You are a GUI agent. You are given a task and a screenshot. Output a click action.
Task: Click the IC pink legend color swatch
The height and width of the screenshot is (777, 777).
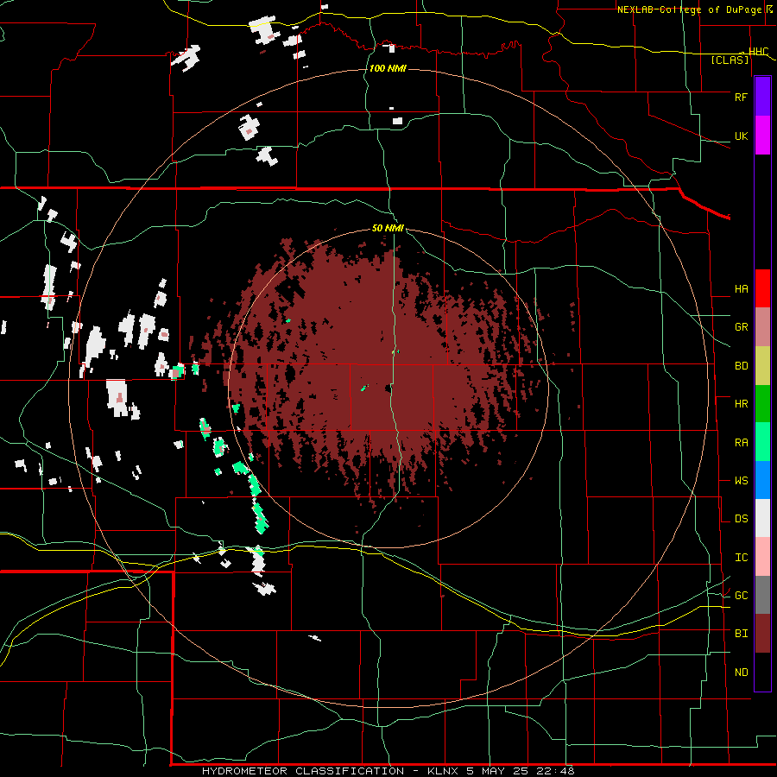point(762,557)
